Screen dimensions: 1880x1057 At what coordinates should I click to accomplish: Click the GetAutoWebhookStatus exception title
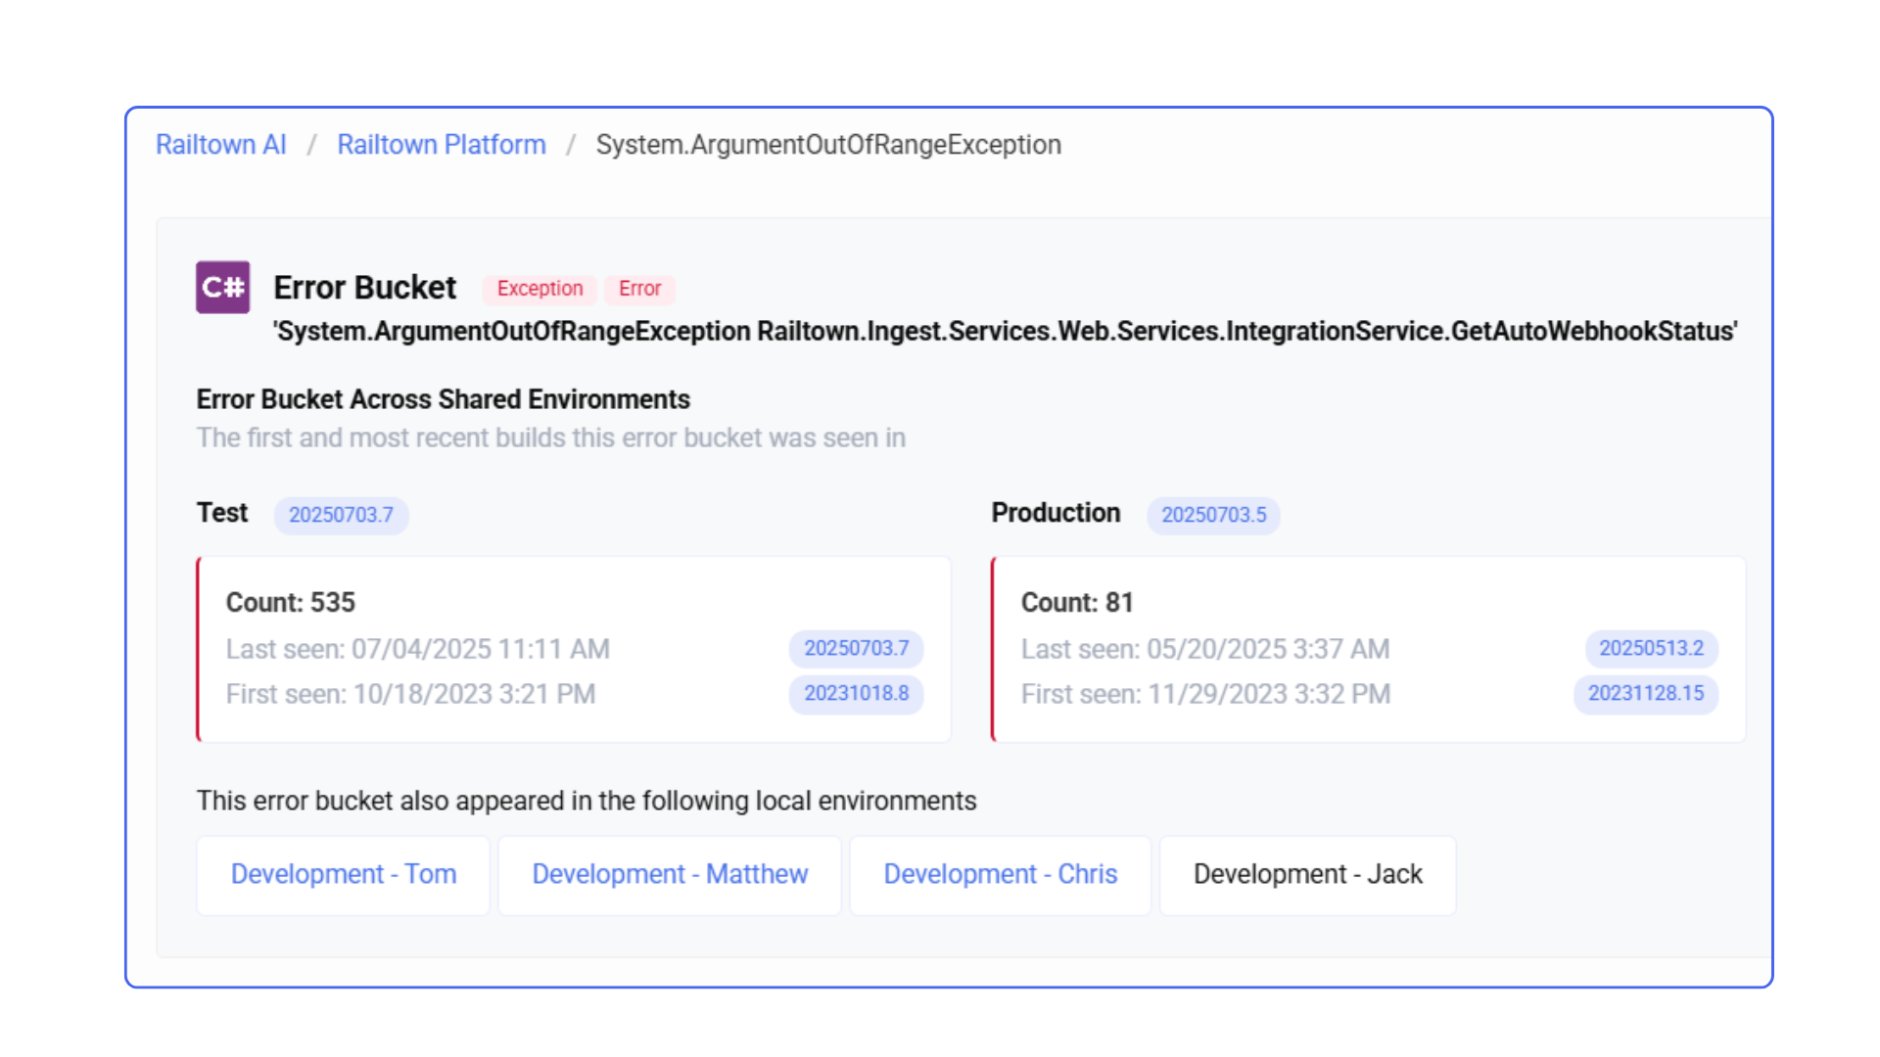pos(1005,332)
